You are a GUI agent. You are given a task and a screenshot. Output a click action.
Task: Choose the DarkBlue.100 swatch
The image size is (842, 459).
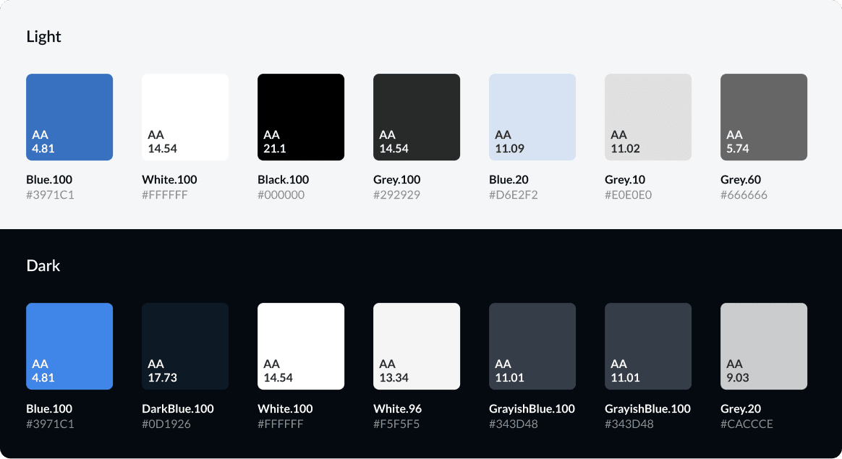click(x=185, y=346)
